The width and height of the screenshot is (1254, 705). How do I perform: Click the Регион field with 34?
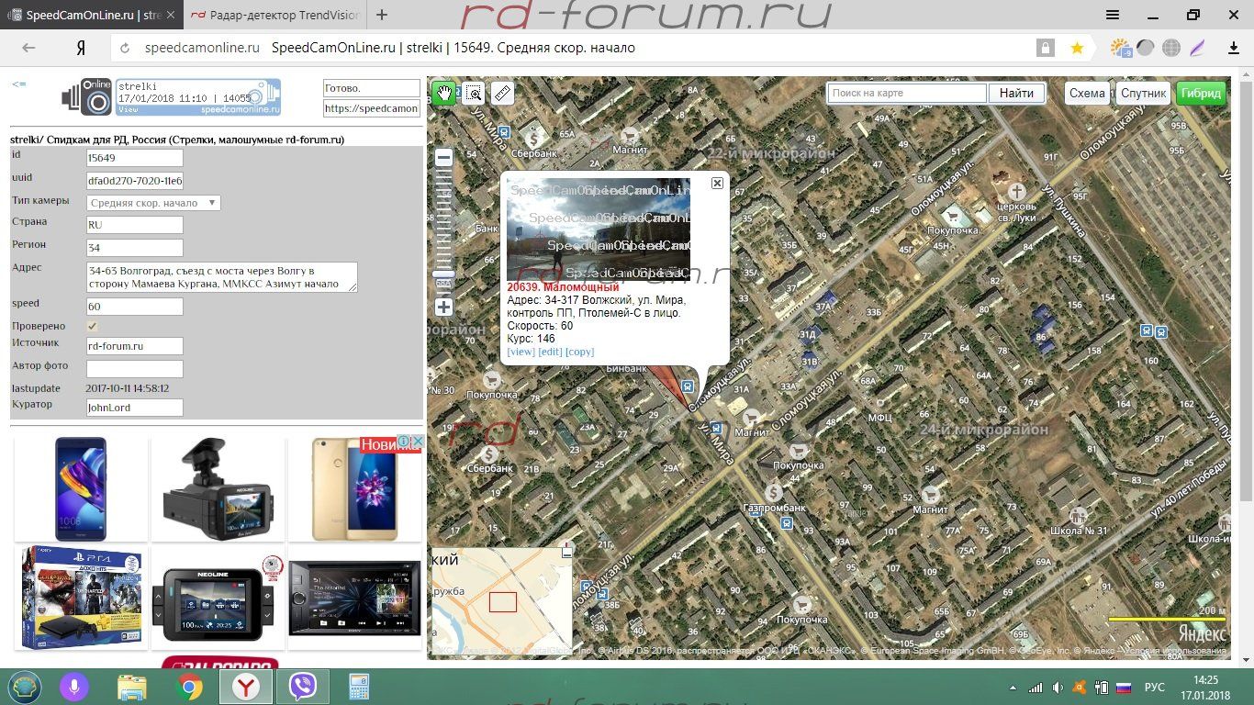click(134, 248)
